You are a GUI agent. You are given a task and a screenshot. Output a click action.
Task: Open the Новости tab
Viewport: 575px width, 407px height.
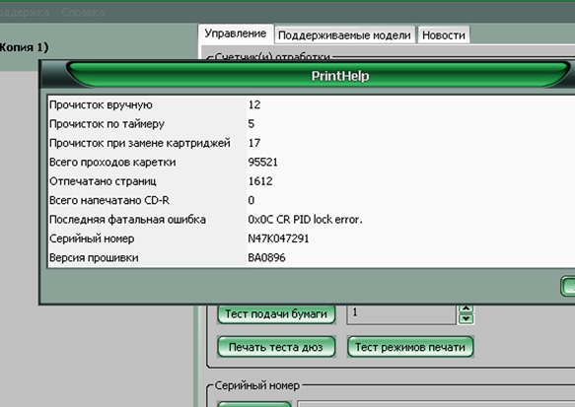click(444, 35)
